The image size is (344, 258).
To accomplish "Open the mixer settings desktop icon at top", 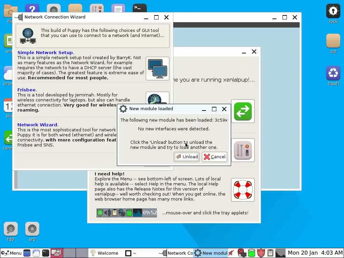I will coord(97,8).
